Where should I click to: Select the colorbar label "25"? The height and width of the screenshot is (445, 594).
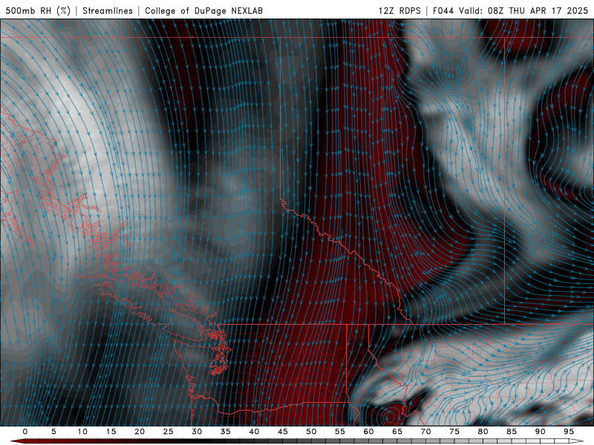[168, 432]
